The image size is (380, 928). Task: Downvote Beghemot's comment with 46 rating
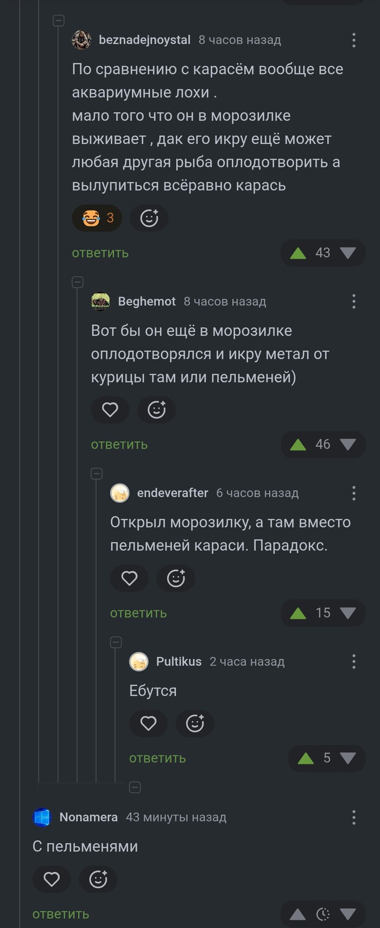(x=347, y=445)
